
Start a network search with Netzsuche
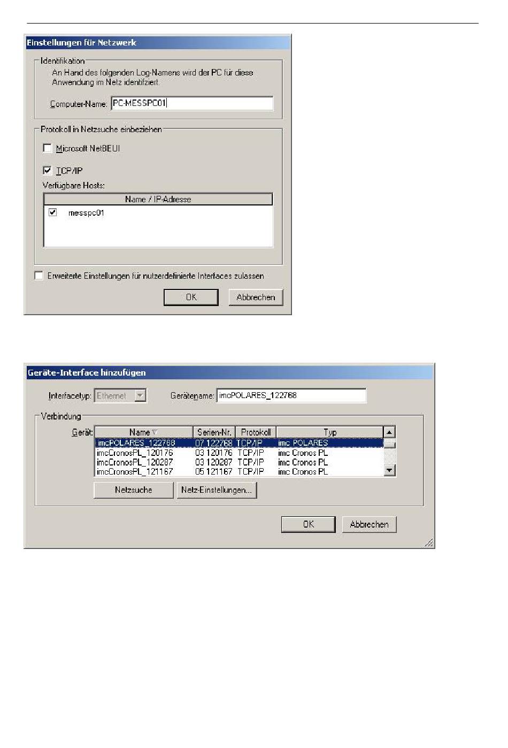click(x=134, y=490)
